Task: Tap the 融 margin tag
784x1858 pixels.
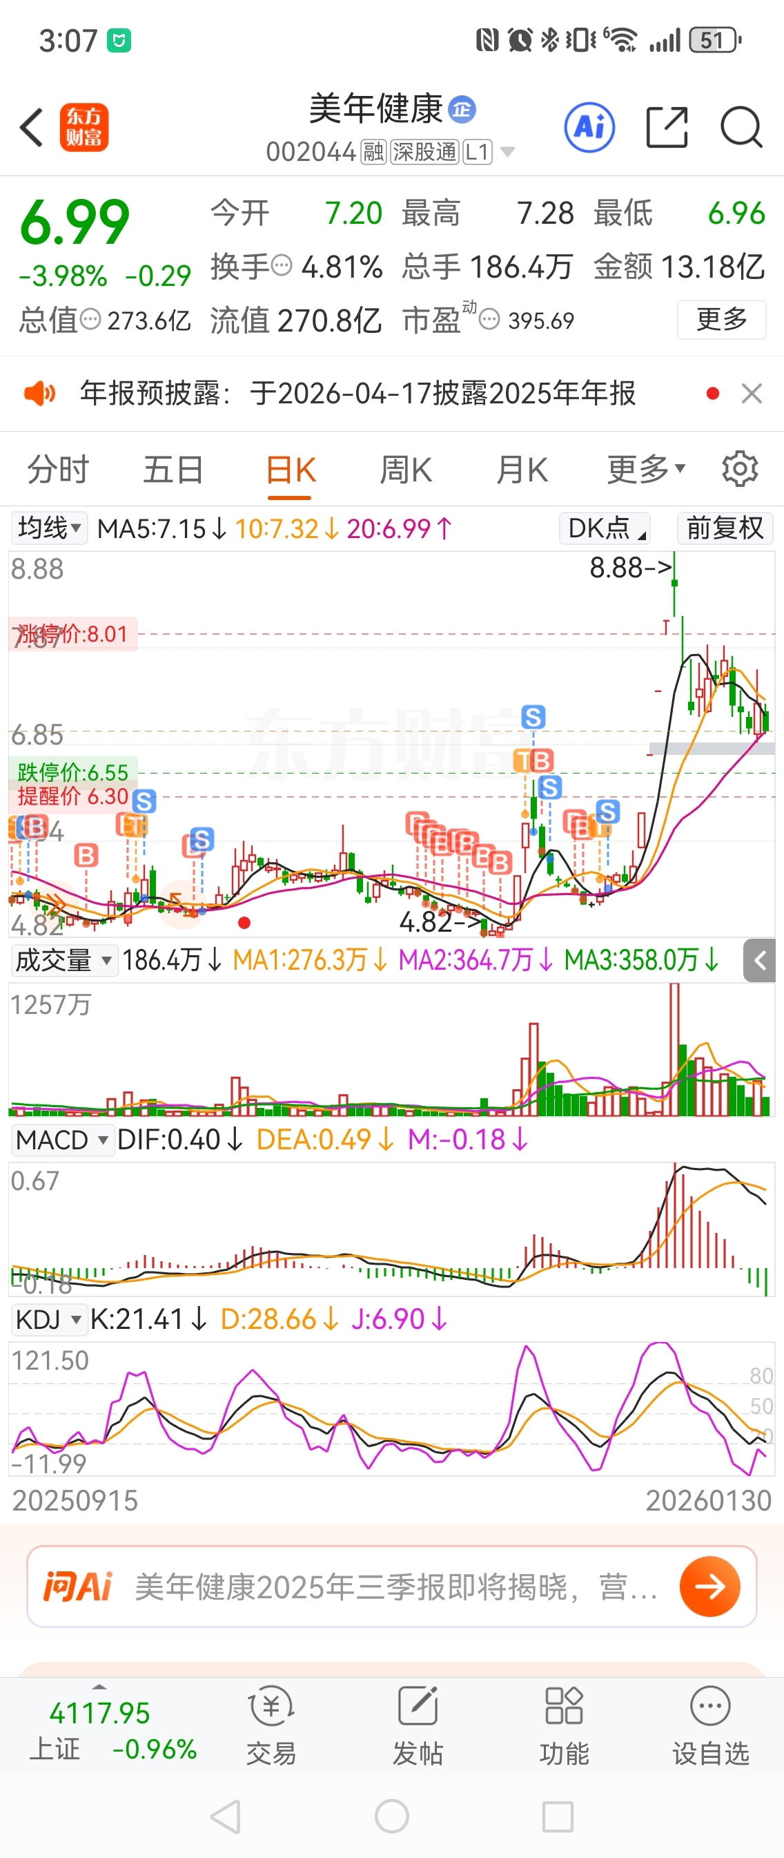Action: (373, 152)
